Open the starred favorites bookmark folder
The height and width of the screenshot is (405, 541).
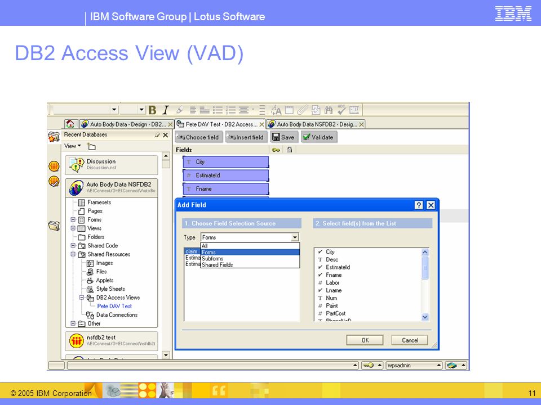click(54, 137)
